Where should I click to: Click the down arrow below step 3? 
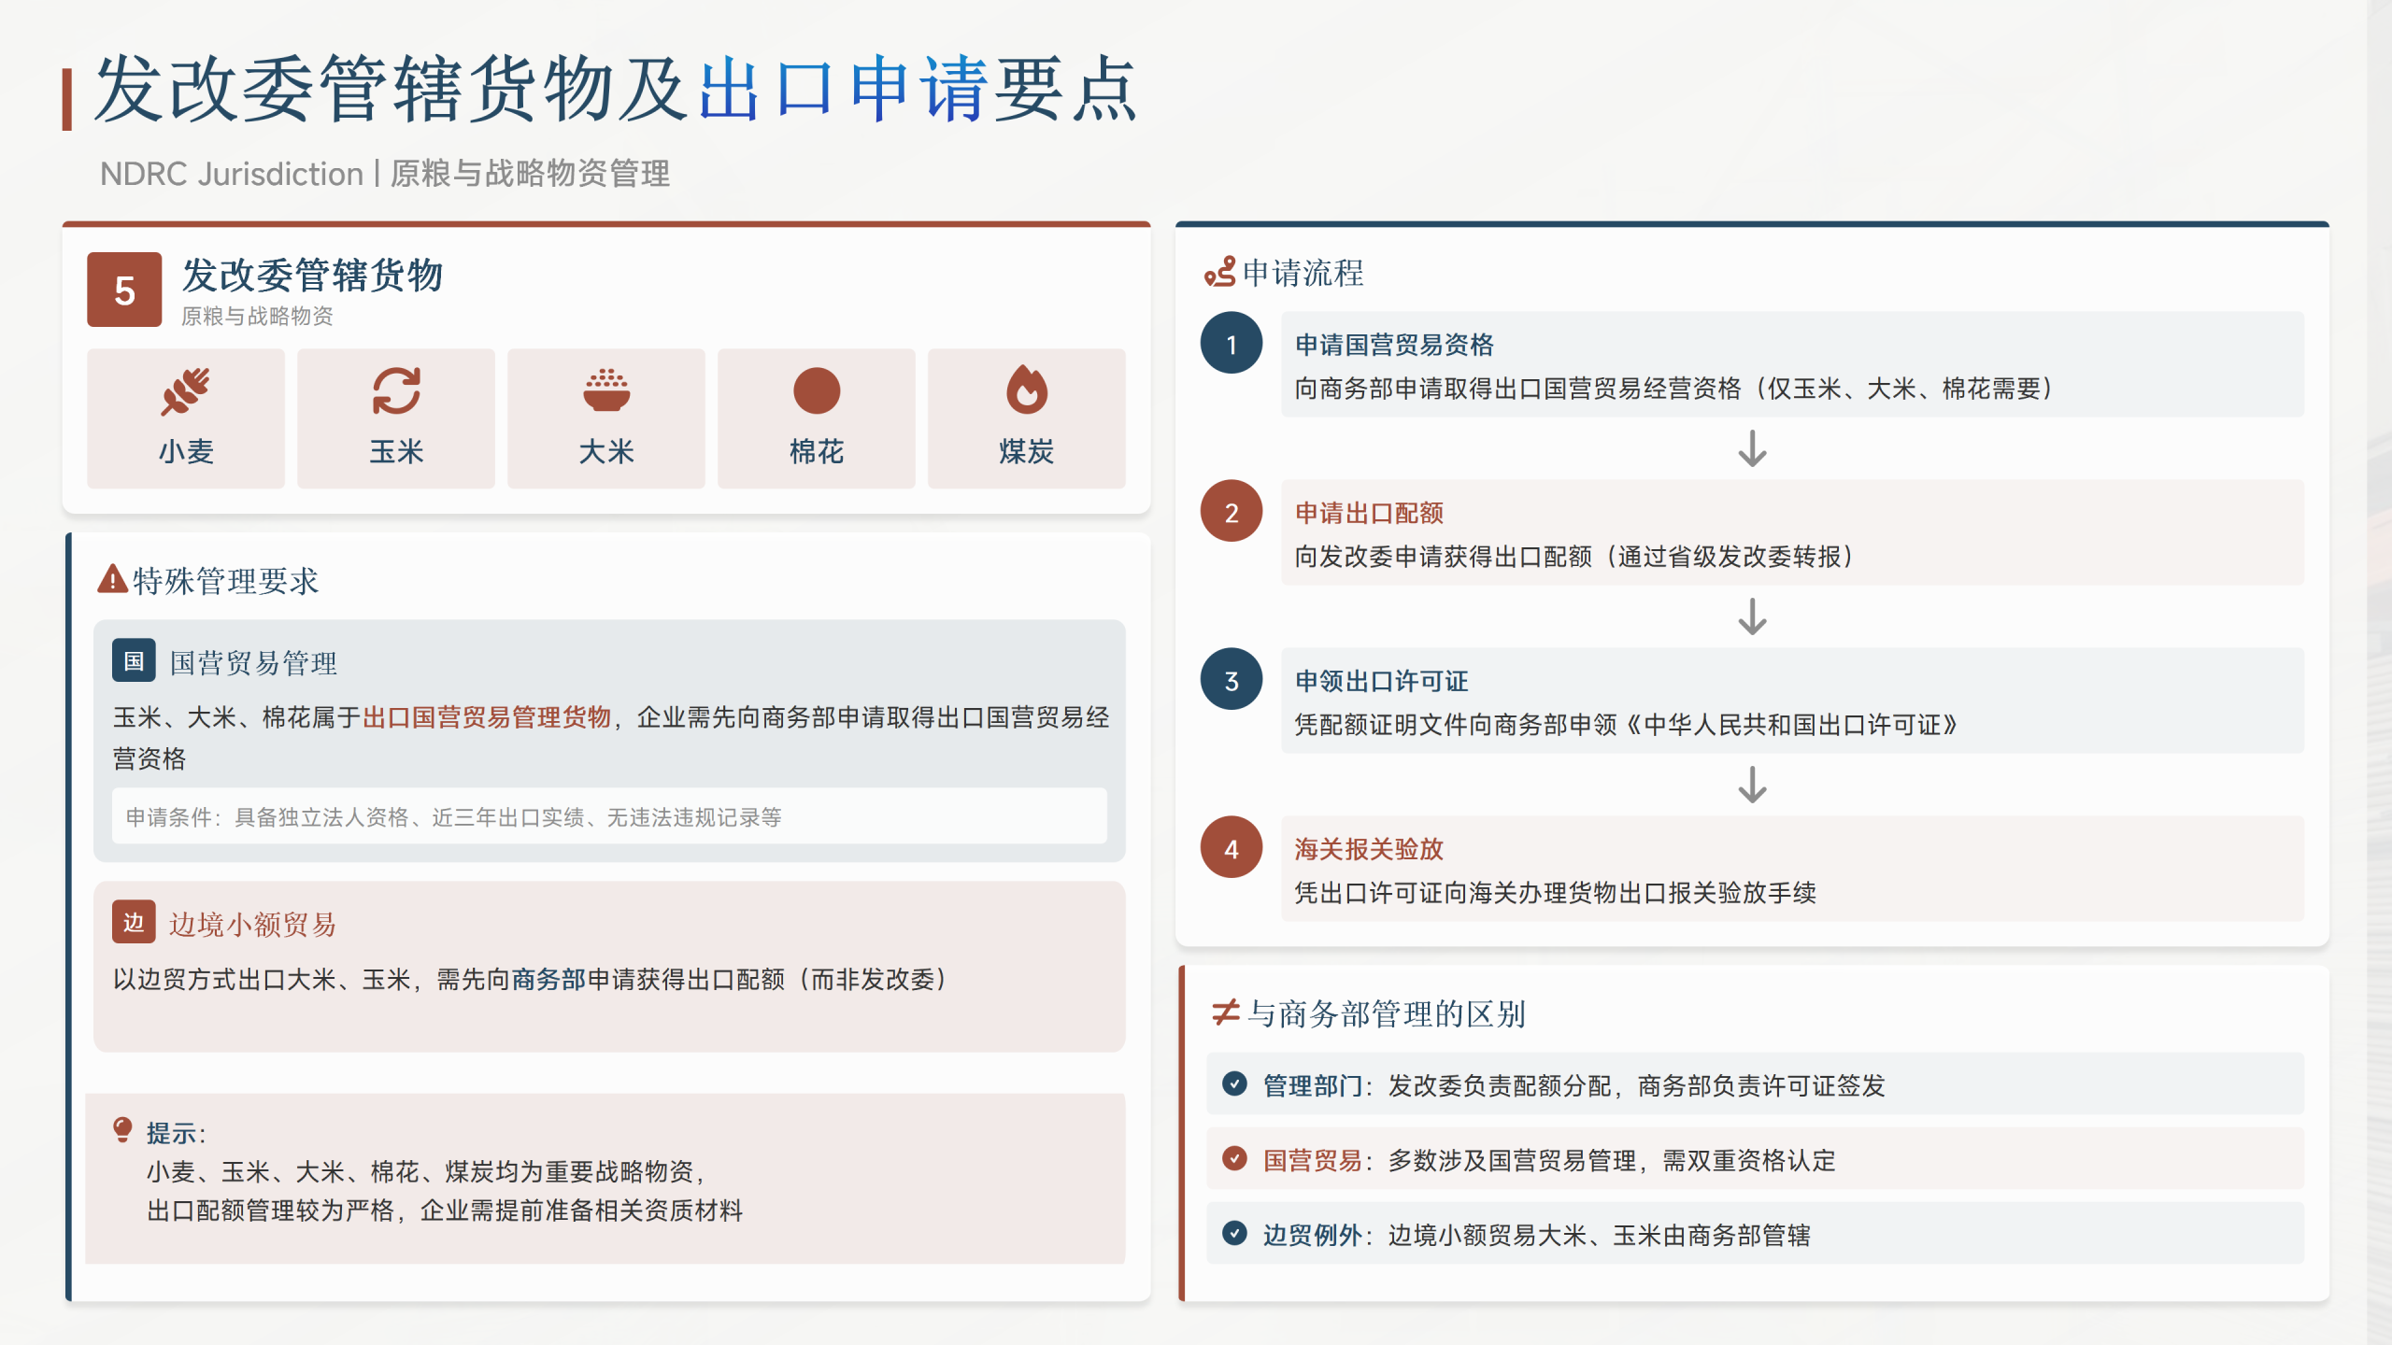1752,785
